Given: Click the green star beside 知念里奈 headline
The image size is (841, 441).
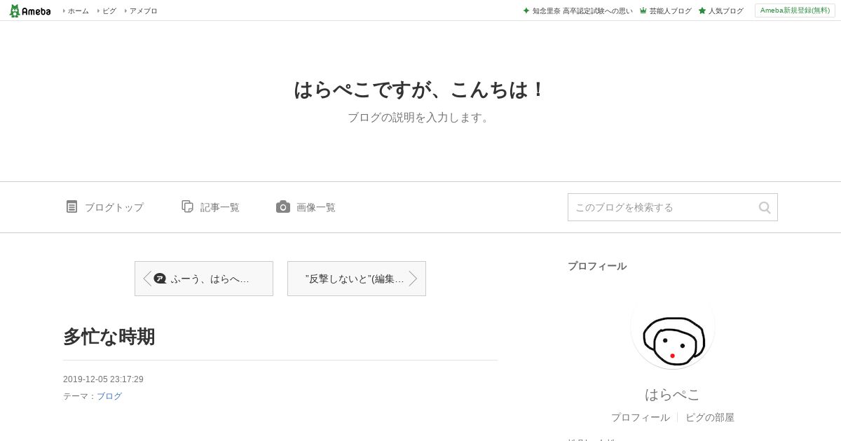Looking at the screenshot, I should pos(526,10).
